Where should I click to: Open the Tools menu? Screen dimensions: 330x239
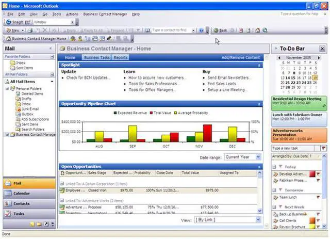coord(57,14)
